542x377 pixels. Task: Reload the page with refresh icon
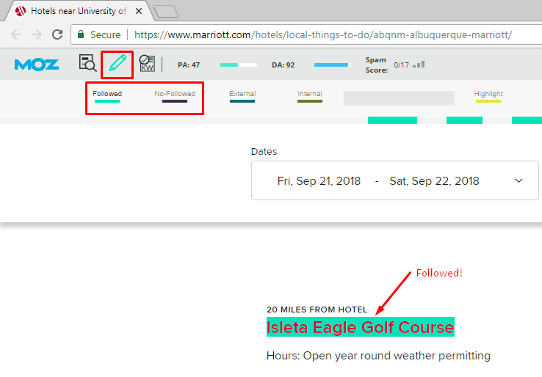(57, 34)
